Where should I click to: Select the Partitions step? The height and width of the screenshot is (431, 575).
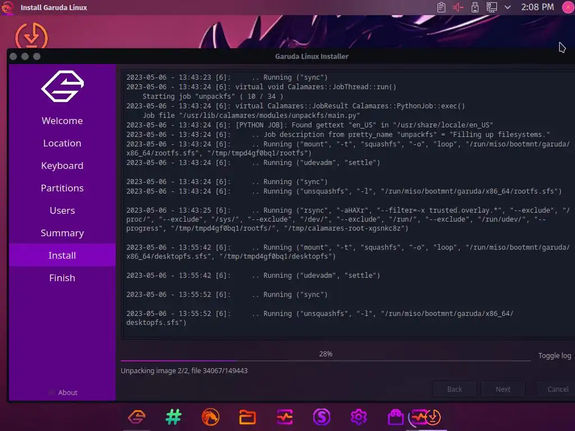tap(62, 188)
